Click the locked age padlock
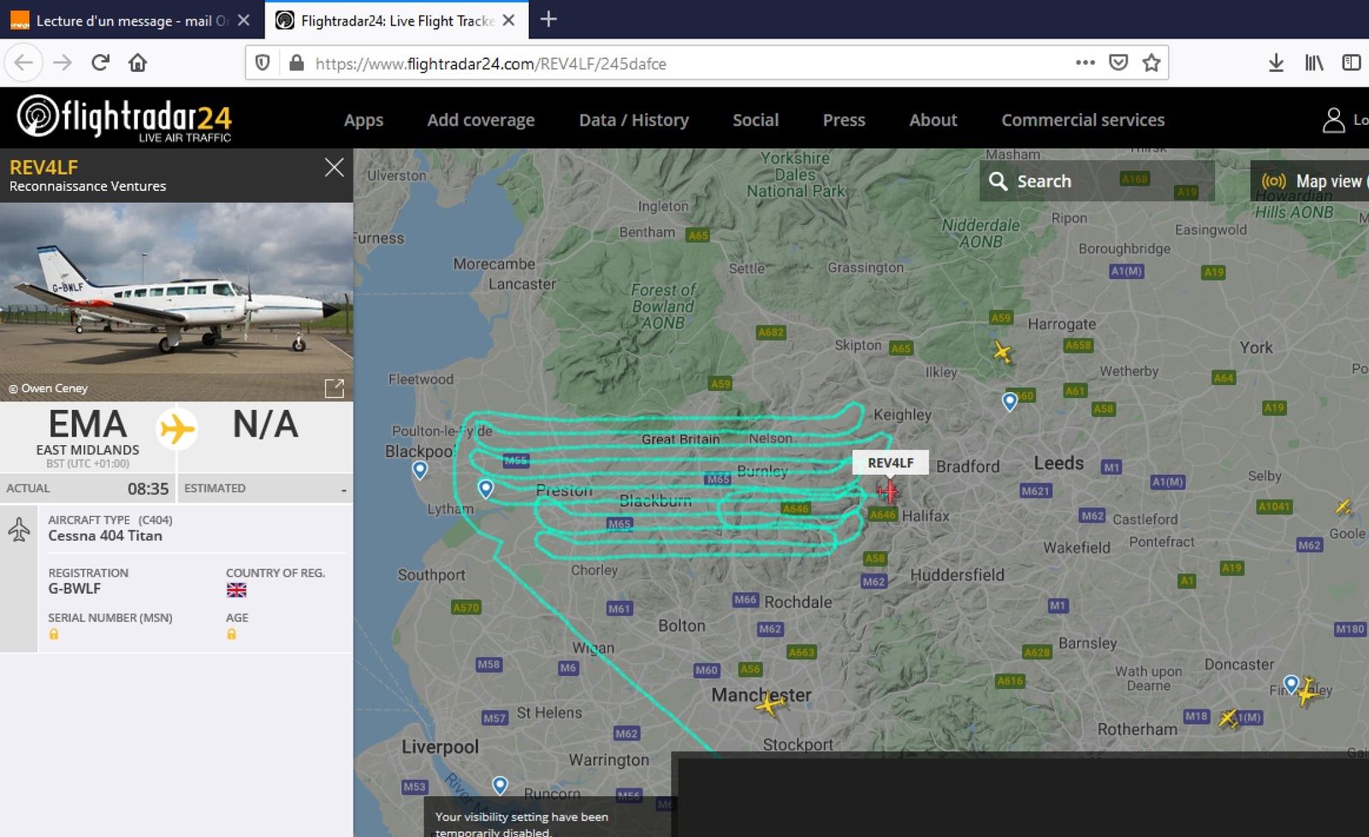 [231, 634]
